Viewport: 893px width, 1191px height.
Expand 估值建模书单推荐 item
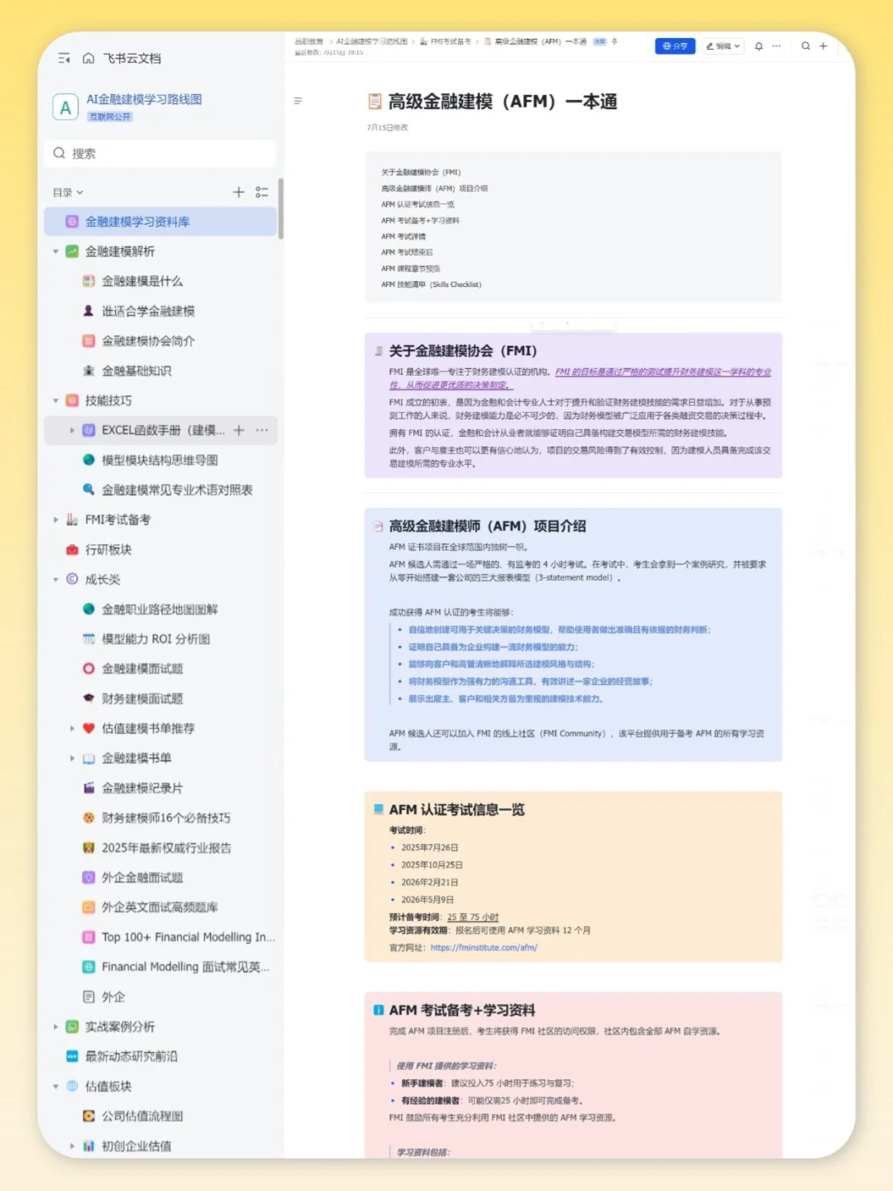[x=72, y=729]
